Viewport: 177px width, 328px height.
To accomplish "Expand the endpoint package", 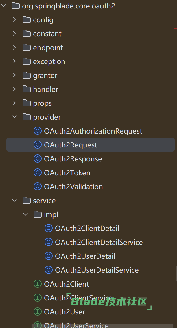I will point(14,48).
